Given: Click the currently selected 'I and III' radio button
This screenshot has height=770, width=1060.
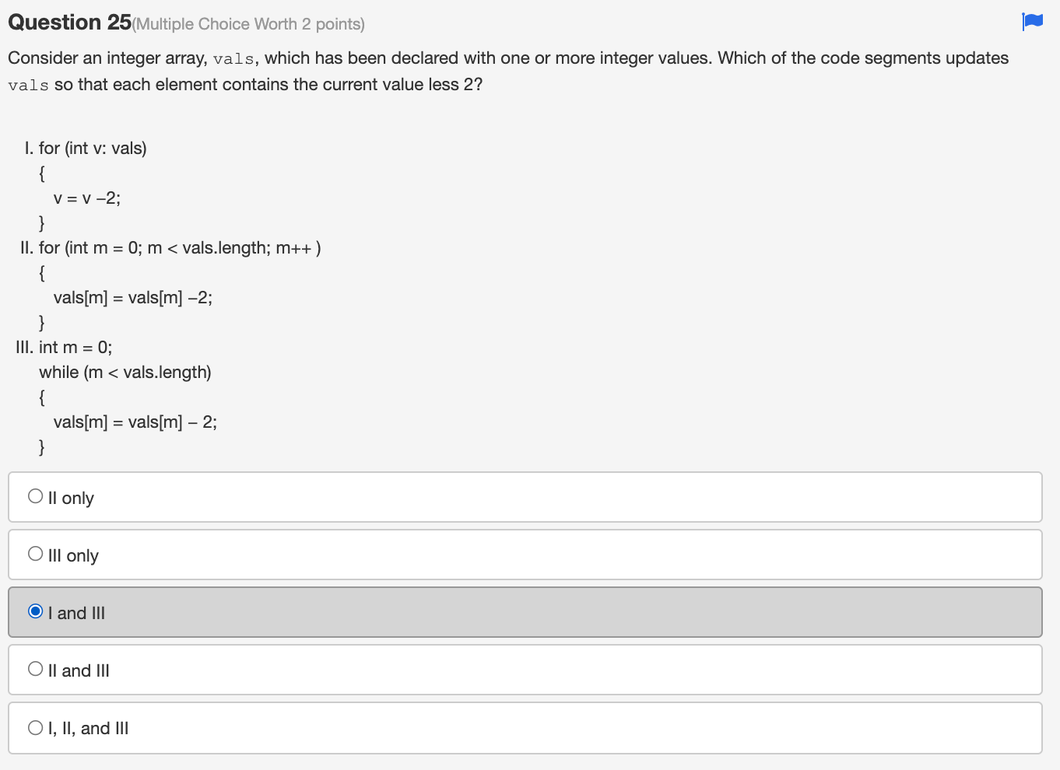Looking at the screenshot, I should pyautogui.click(x=35, y=611).
